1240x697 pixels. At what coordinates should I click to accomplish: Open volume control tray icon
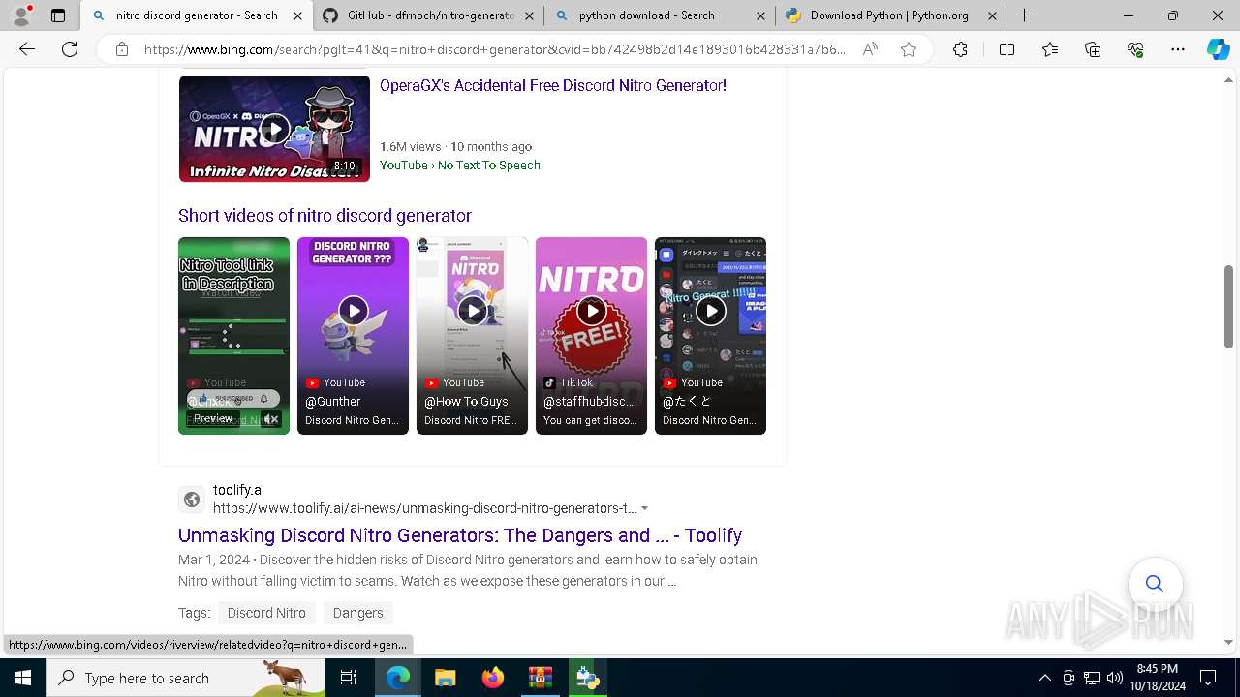pos(1115,678)
